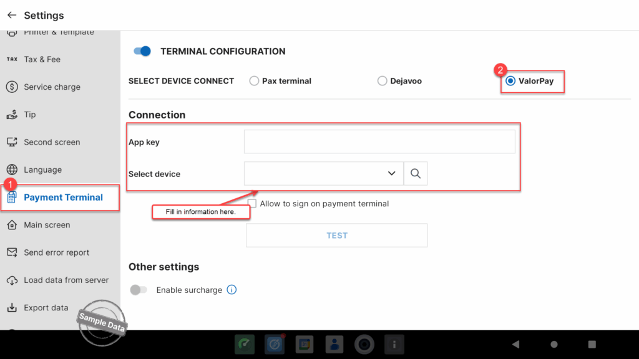Click the App key input field
The image size is (639, 359).
[x=379, y=142]
